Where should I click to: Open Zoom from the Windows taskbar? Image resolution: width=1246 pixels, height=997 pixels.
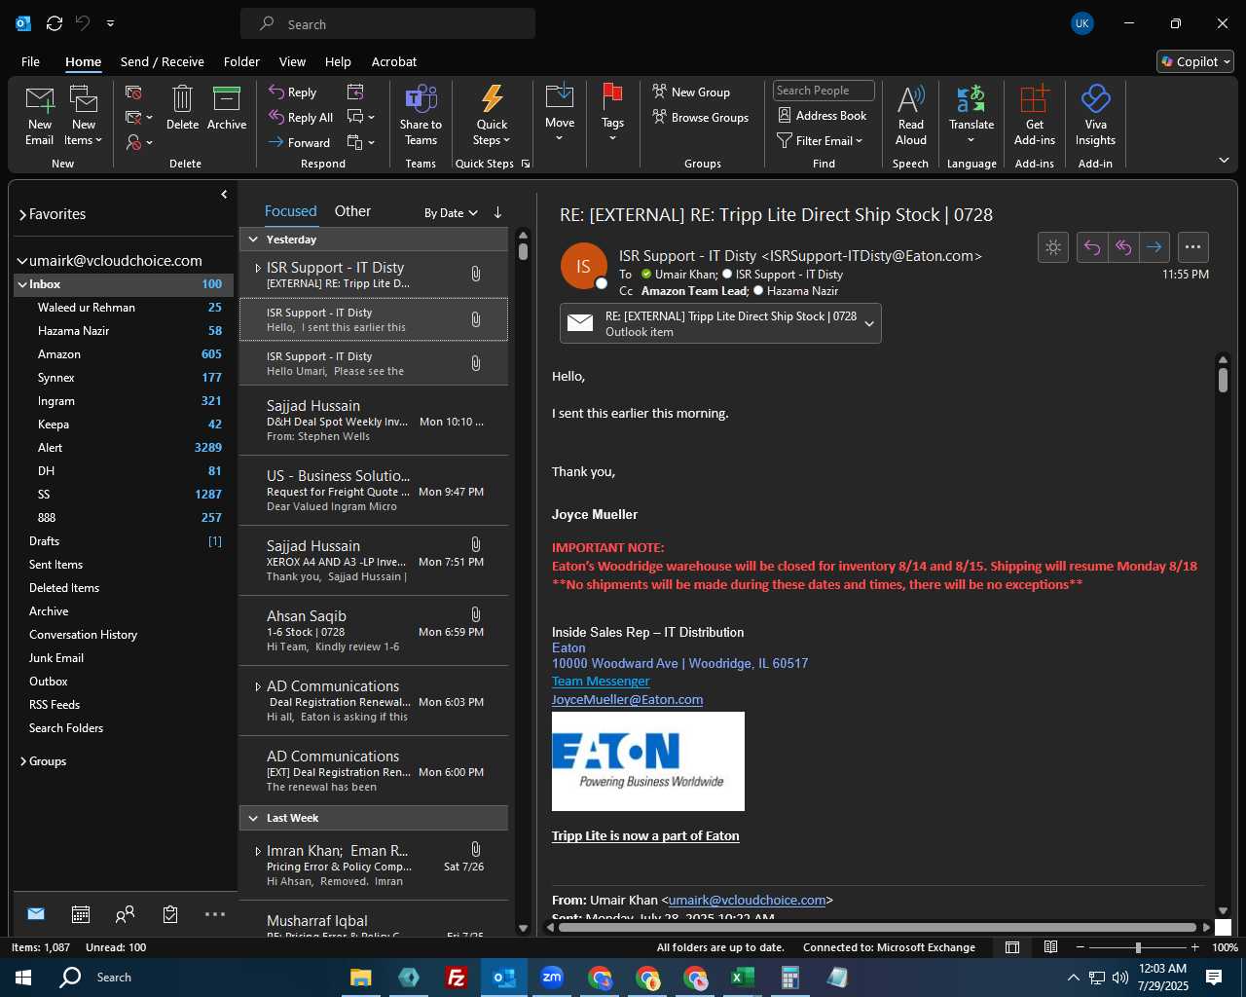click(x=552, y=978)
